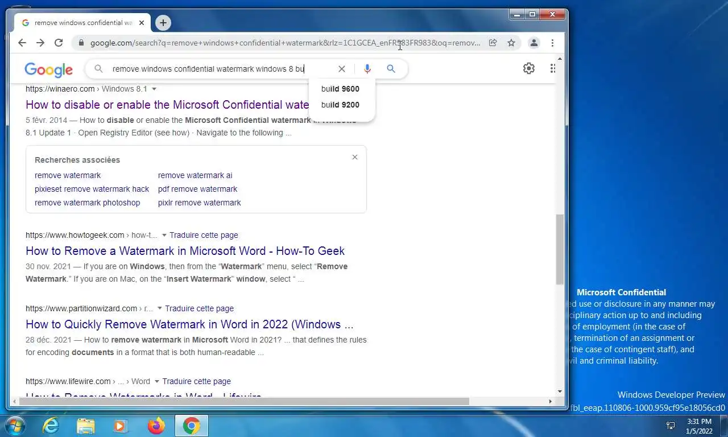Dismiss the 'Recherches associées' box
Viewport: 728px width, 437px height.
coord(355,157)
